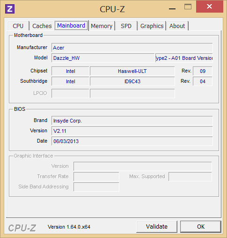The width and height of the screenshot is (227, 238).
Task: Open the About tab
Action: coord(177,26)
